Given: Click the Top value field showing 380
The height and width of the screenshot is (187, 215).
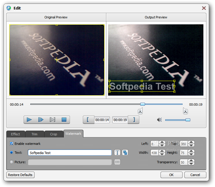Looking at the screenshot, I should coord(184,144).
